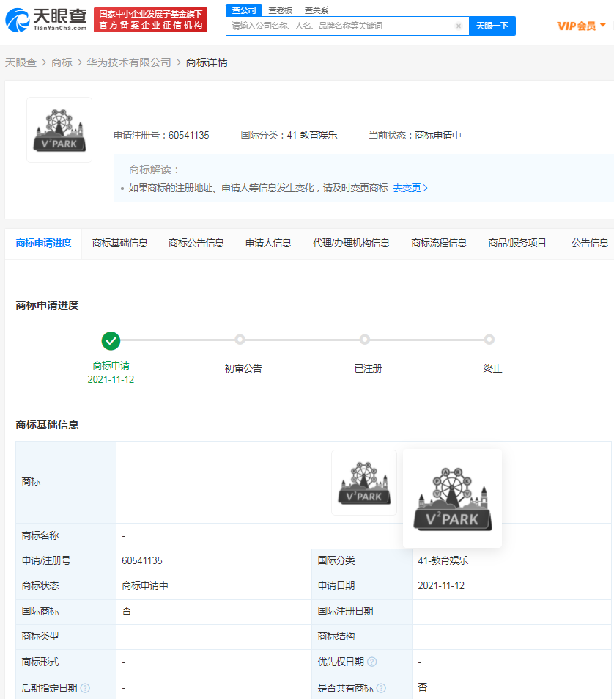
Task: Clear search box with the x icon
Action: click(459, 26)
